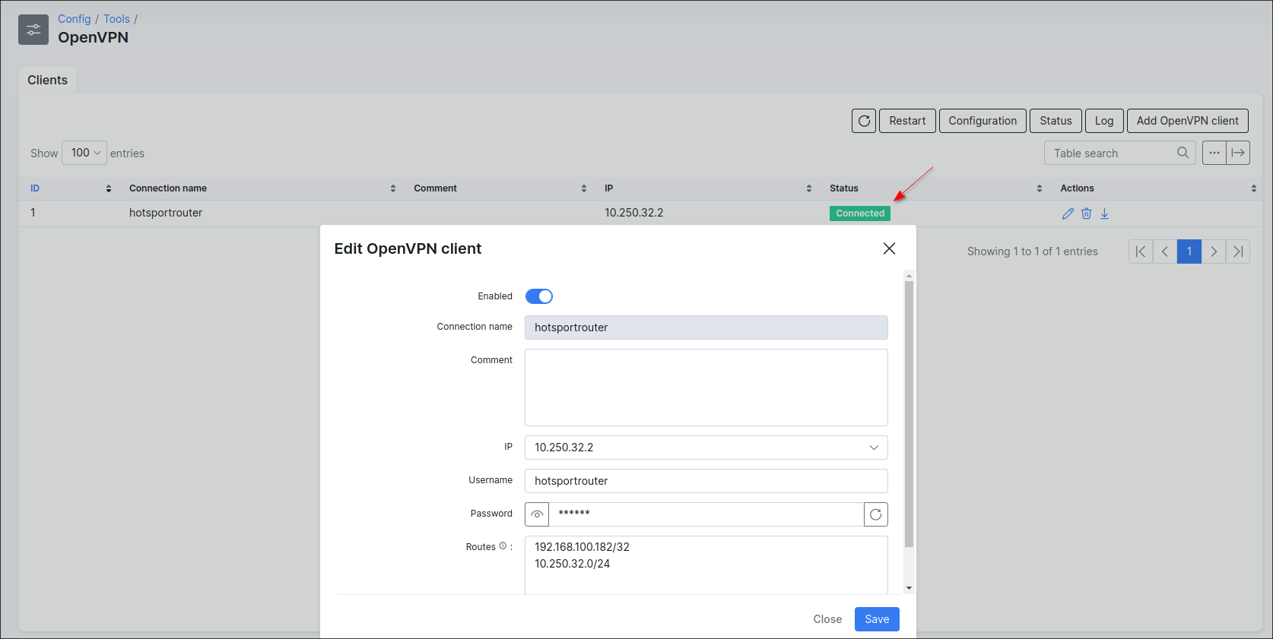Click the three-dots table options icon
Image resolution: width=1273 pixels, height=639 pixels.
(1214, 153)
